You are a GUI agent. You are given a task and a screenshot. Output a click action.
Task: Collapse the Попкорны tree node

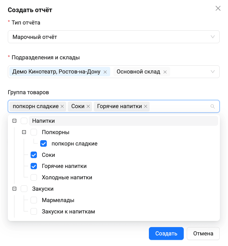pyautogui.click(x=24, y=132)
